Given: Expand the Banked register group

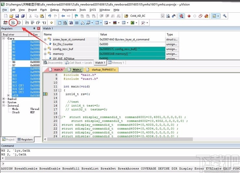Looking at the screenshot, I should point(4,99).
